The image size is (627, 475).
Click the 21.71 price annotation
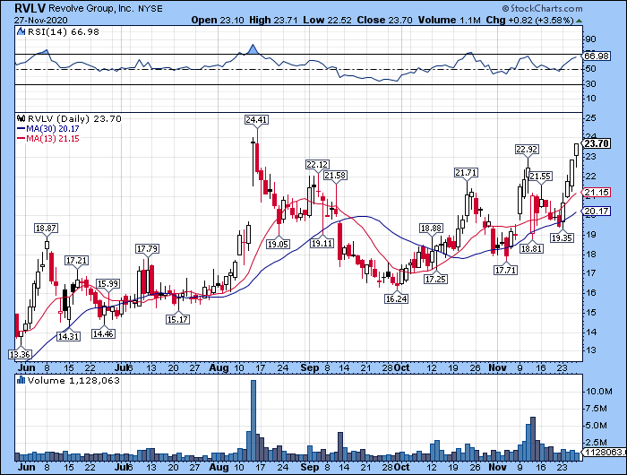[466, 173]
